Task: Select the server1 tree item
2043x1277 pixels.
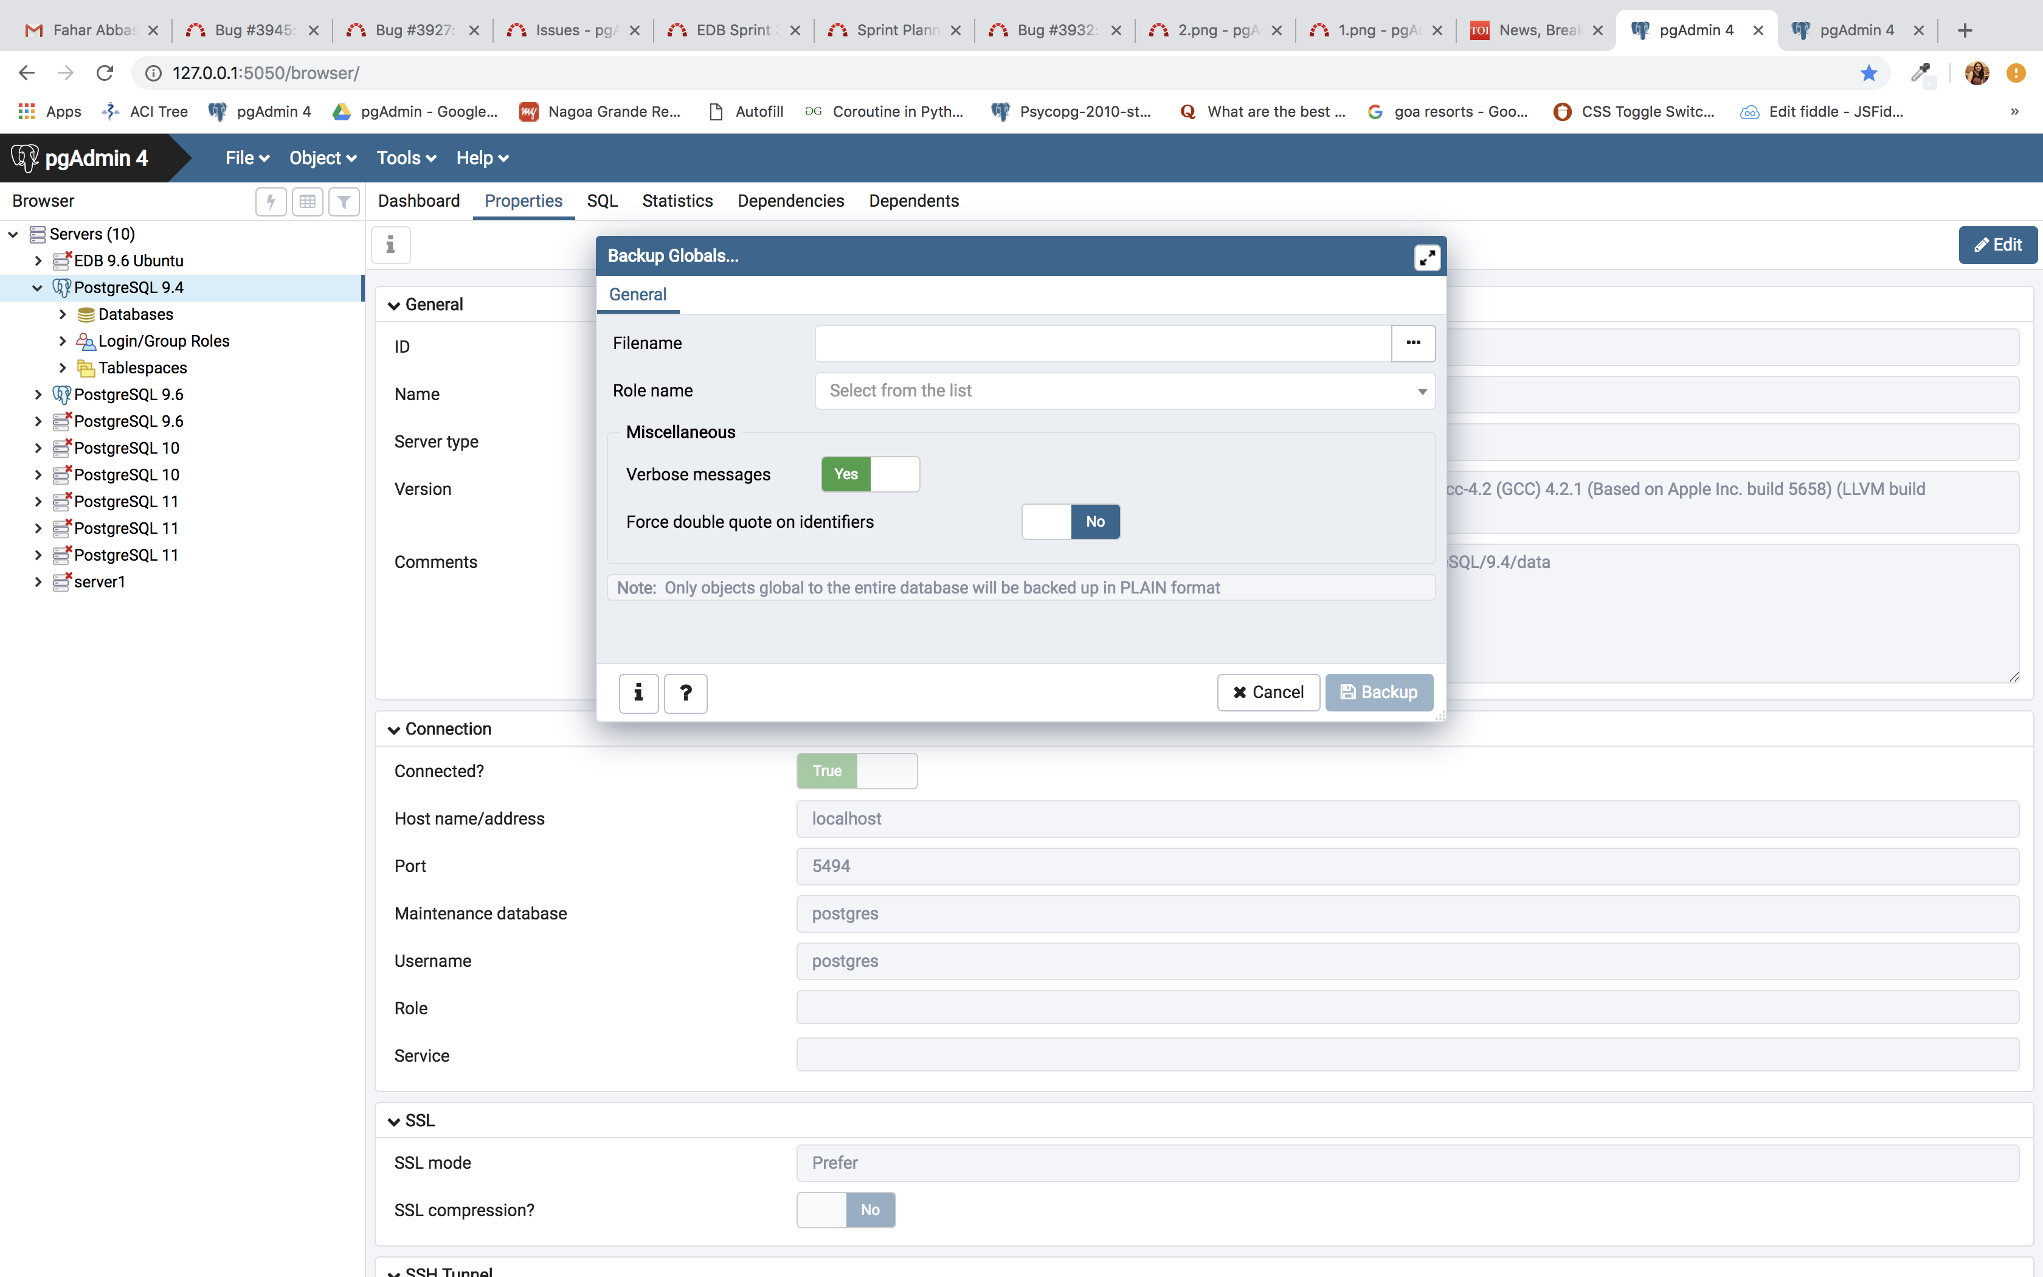Action: click(100, 582)
